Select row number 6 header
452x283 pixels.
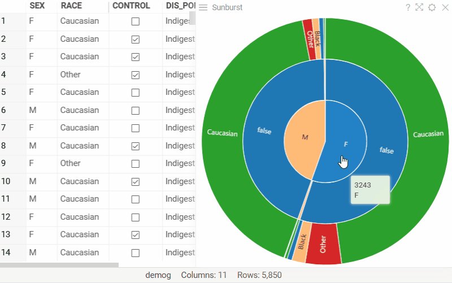click(x=13, y=110)
